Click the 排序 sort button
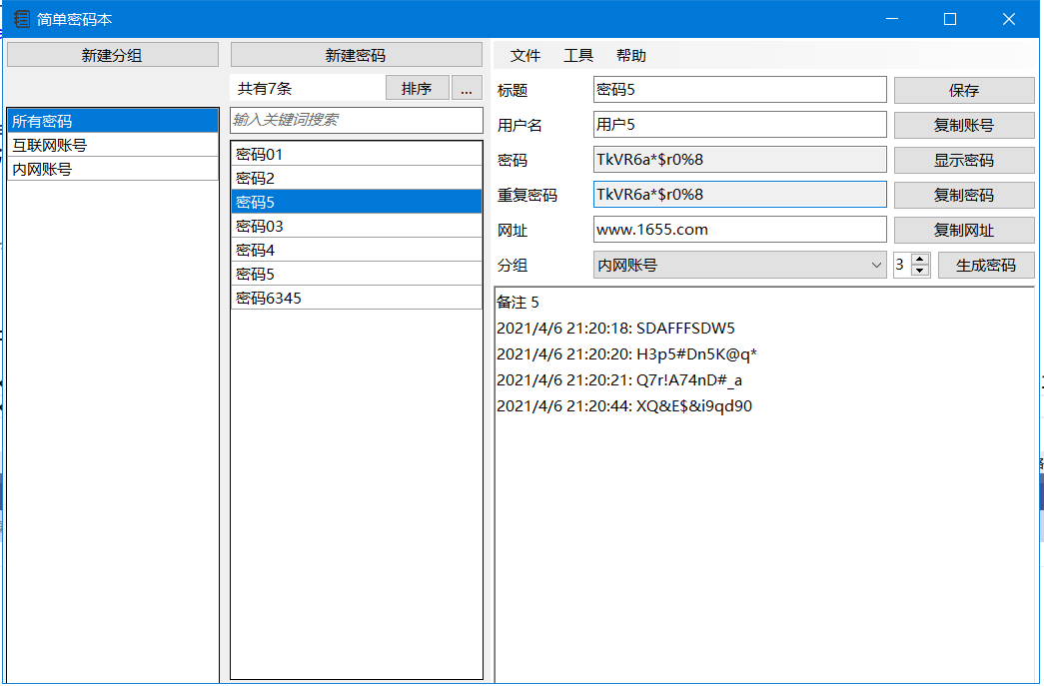 [x=417, y=88]
